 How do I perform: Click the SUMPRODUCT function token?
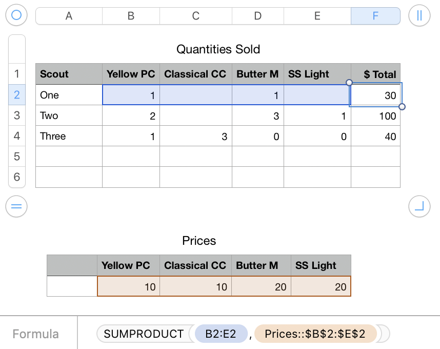coord(143,334)
